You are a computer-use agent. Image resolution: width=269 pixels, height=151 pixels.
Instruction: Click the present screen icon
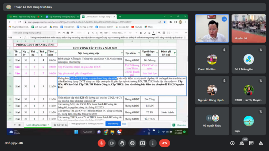pos(142,143)
